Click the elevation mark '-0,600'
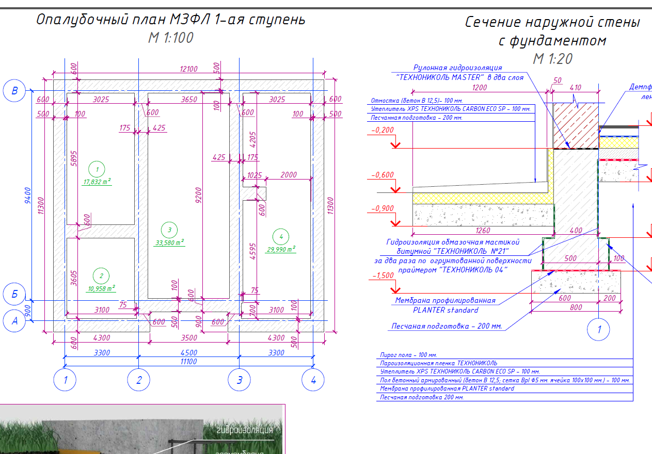Screen dimensions: 652x454 [382, 175]
